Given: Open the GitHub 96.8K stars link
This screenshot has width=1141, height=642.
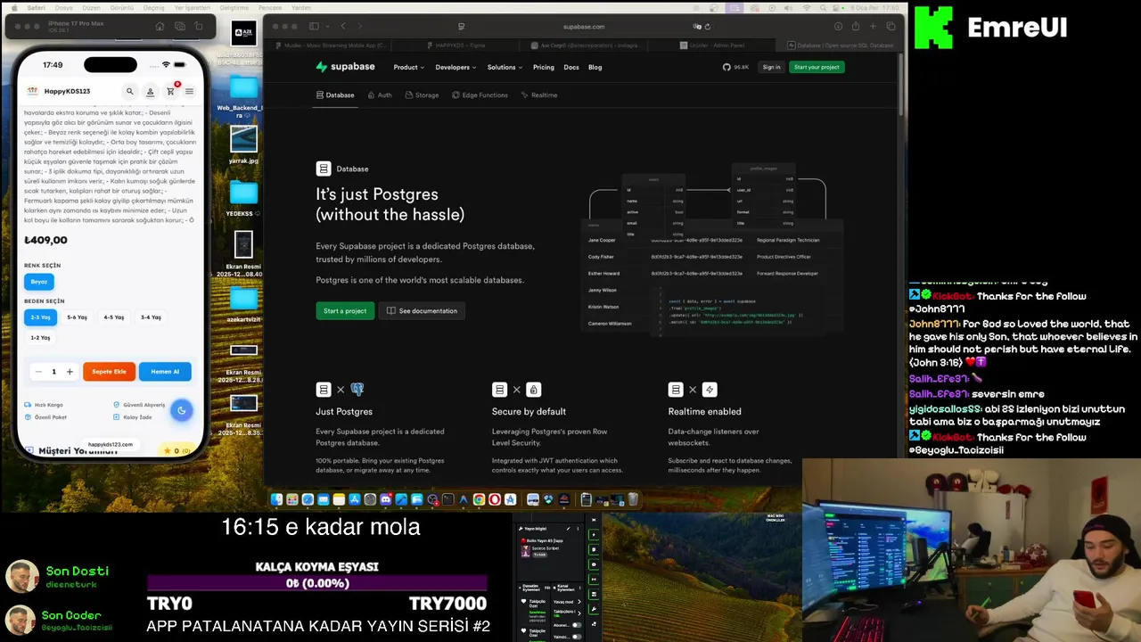Looking at the screenshot, I should click(735, 67).
